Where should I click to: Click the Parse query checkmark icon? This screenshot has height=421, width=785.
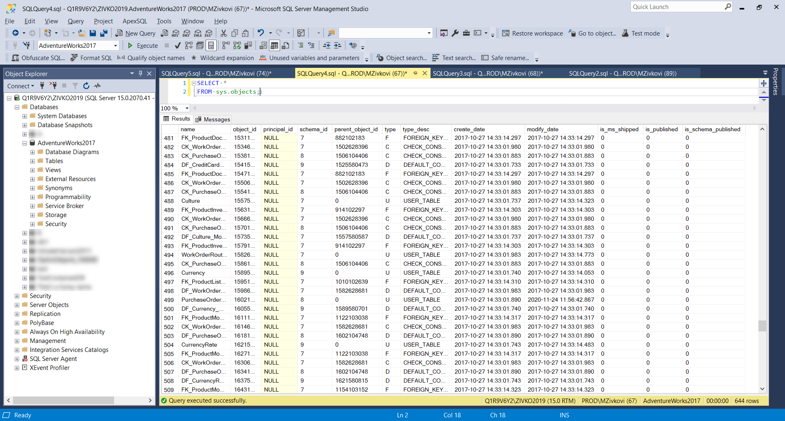177,45
